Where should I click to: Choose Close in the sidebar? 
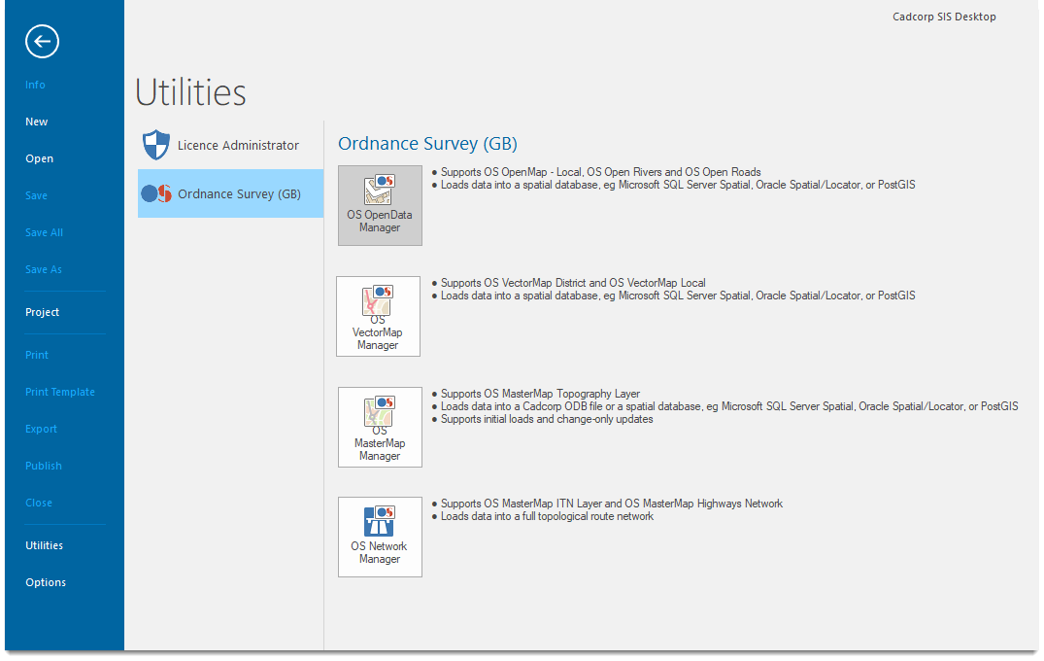pyautogui.click(x=39, y=504)
